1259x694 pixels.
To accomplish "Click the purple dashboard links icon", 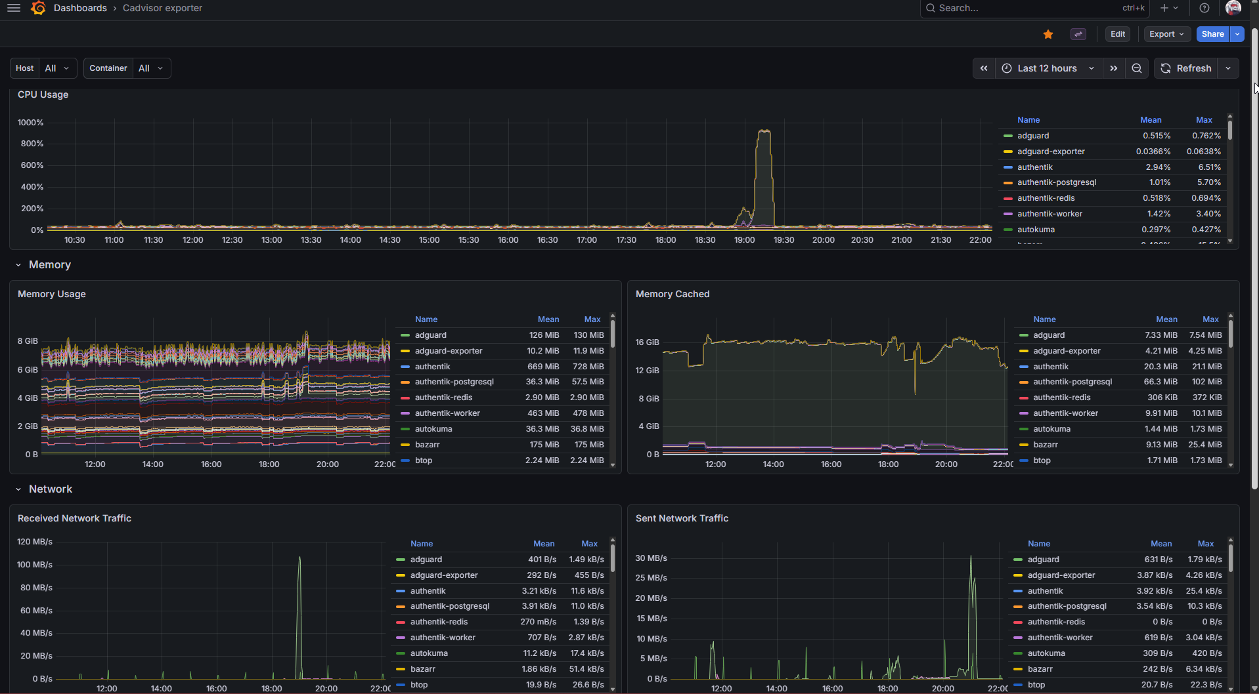I will (x=1078, y=34).
